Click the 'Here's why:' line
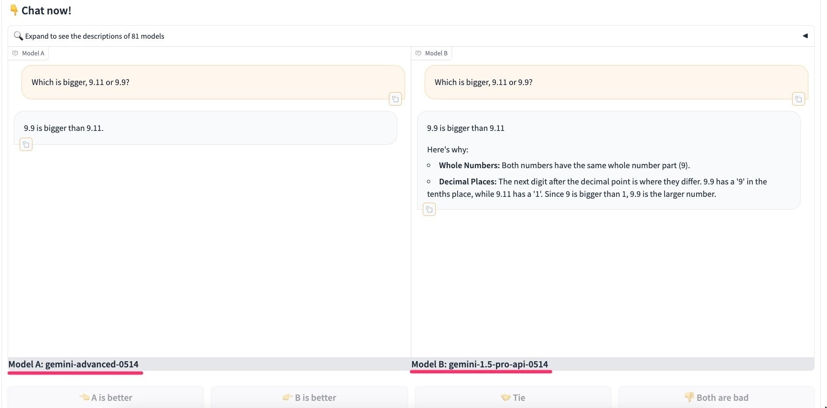 (448, 150)
